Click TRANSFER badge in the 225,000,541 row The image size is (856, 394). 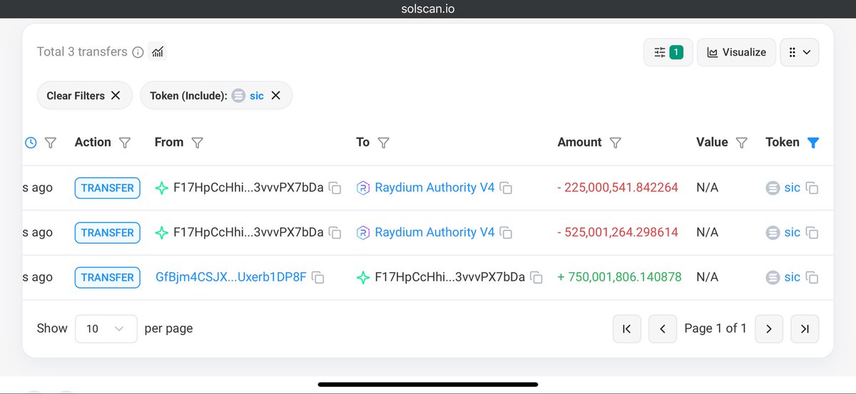(x=108, y=188)
